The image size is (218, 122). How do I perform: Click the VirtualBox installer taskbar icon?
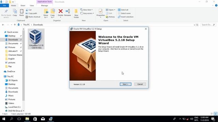pos(51,119)
